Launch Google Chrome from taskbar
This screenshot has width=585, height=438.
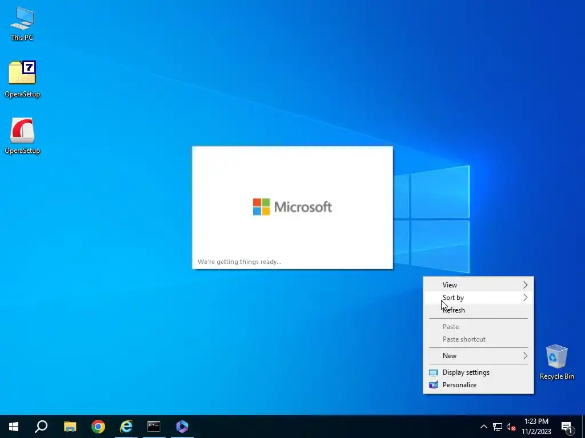(98, 427)
